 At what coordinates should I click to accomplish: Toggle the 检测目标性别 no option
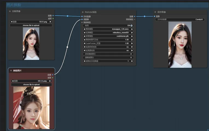[x=108, y=47]
